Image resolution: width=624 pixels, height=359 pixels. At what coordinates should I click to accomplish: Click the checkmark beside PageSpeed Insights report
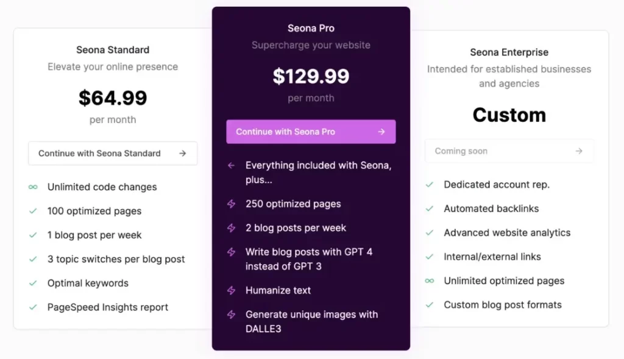point(33,307)
